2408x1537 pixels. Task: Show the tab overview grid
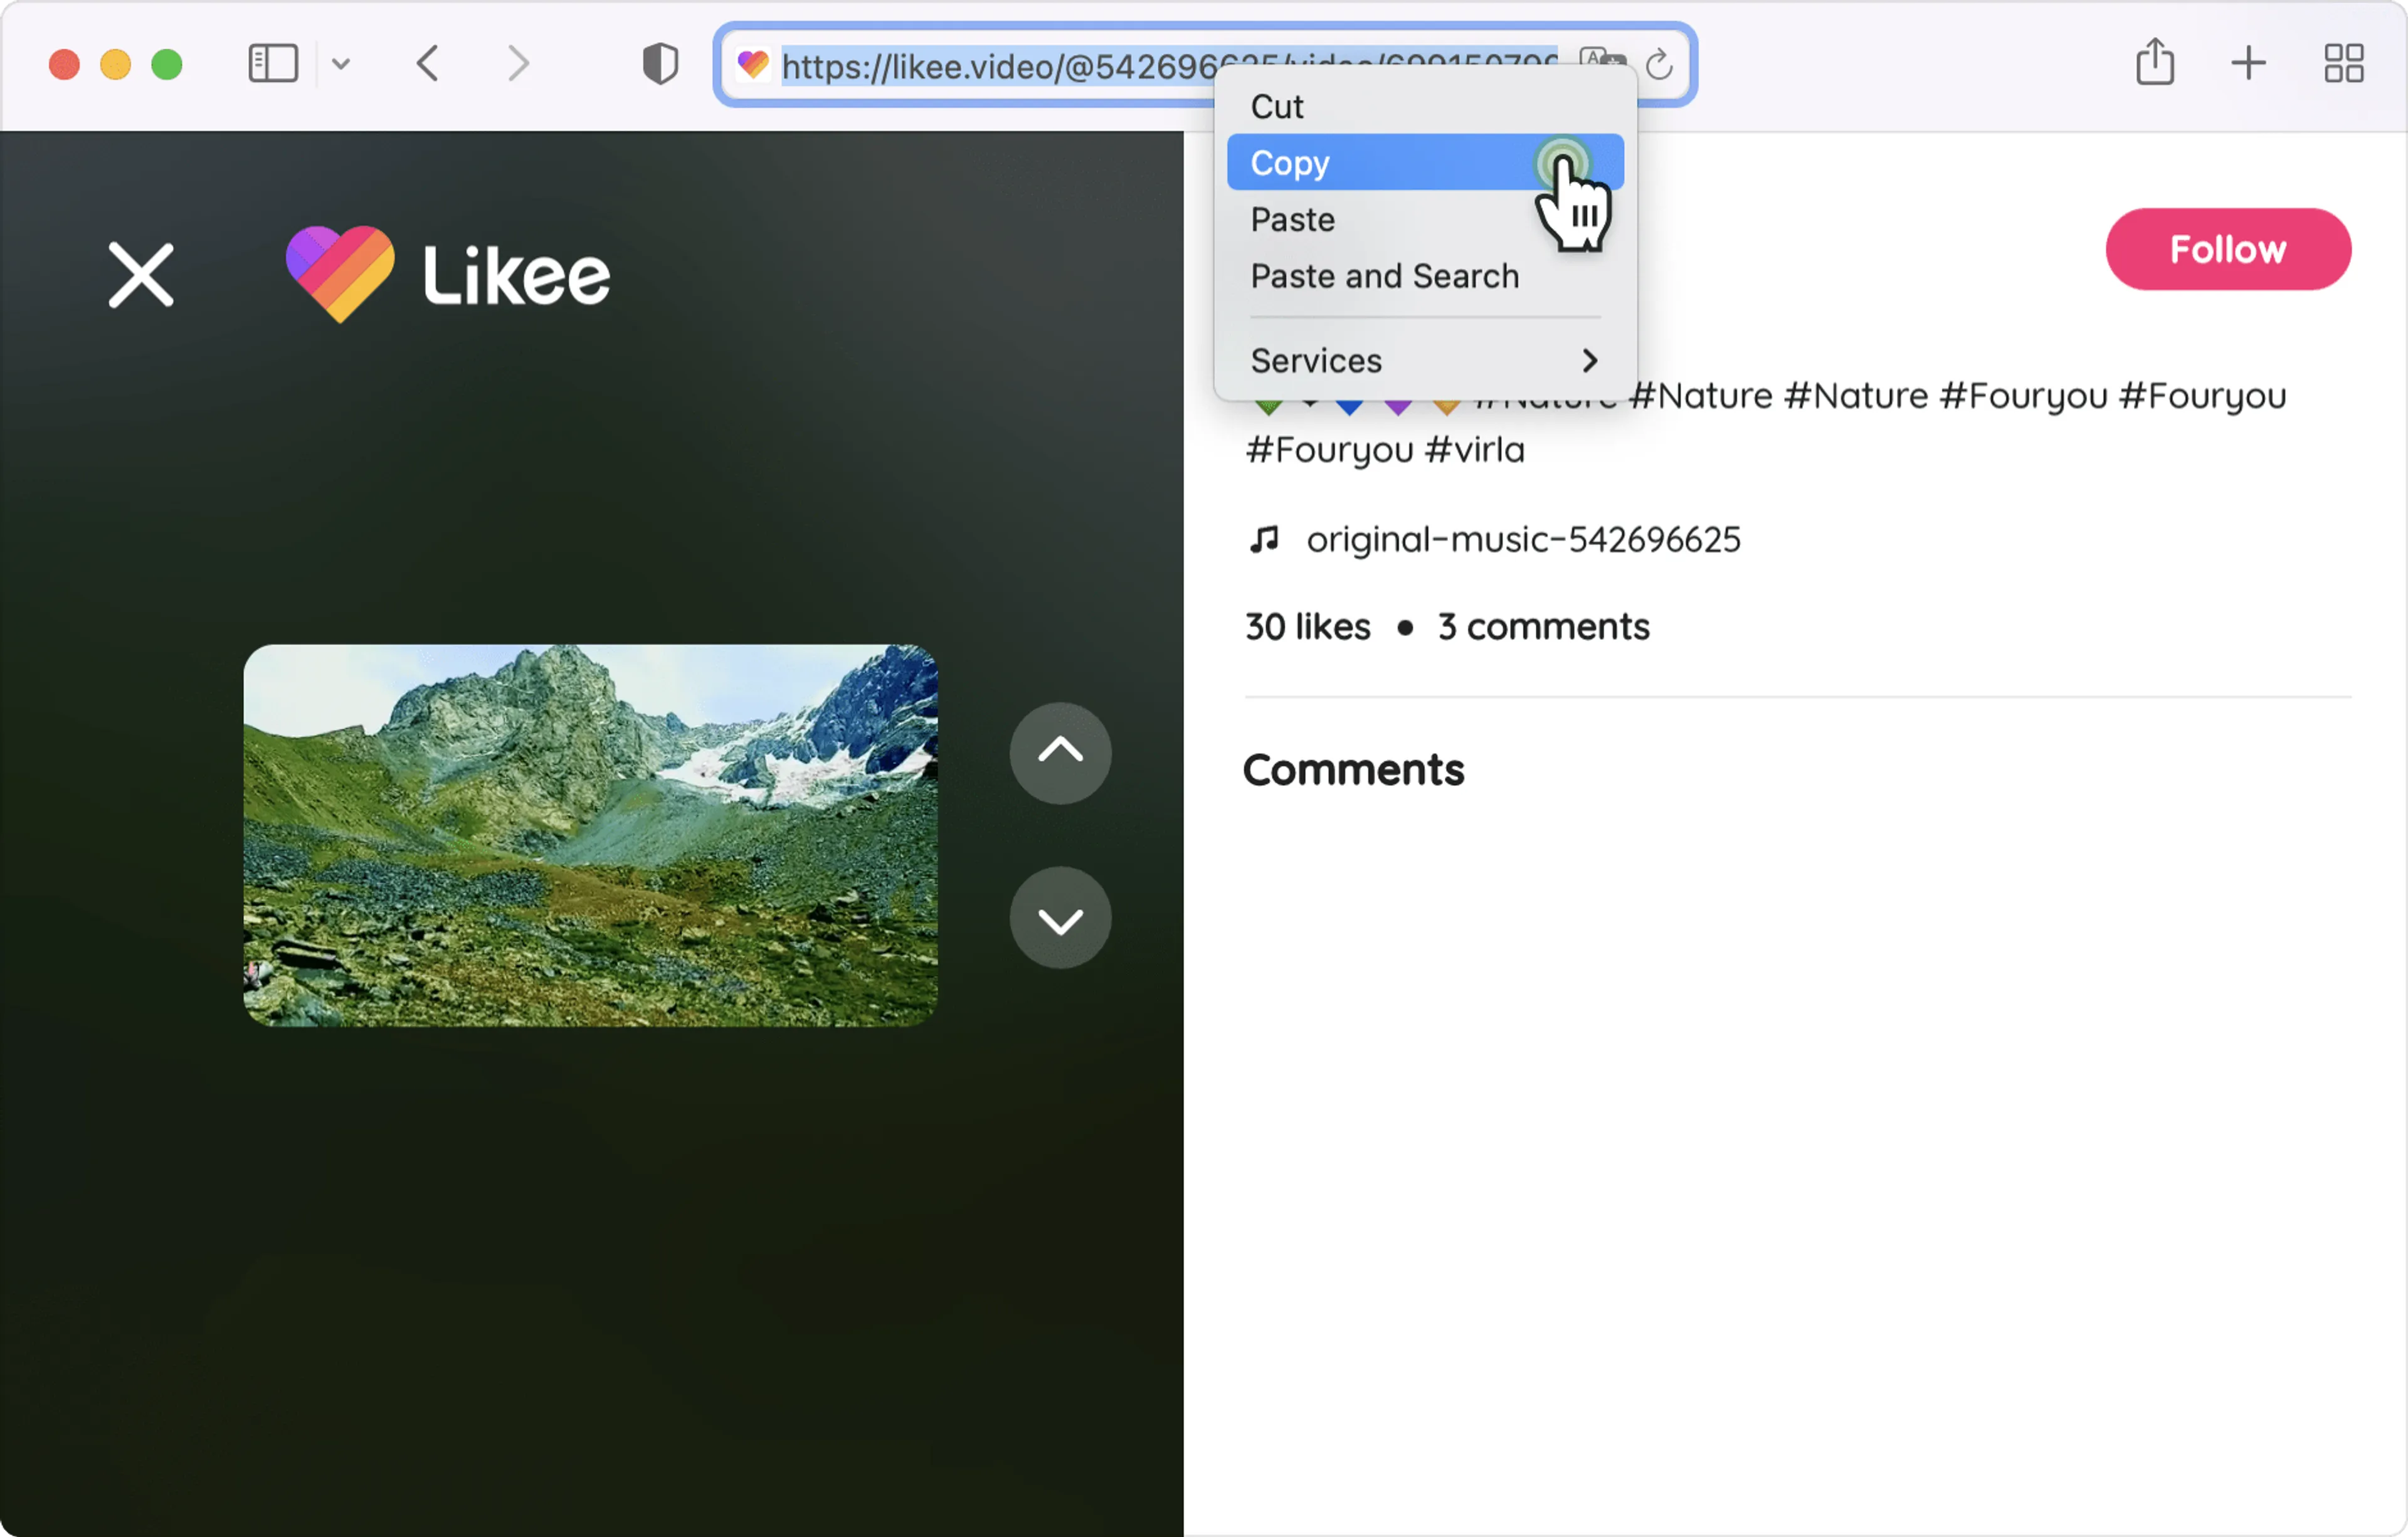[x=2343, y=64]
